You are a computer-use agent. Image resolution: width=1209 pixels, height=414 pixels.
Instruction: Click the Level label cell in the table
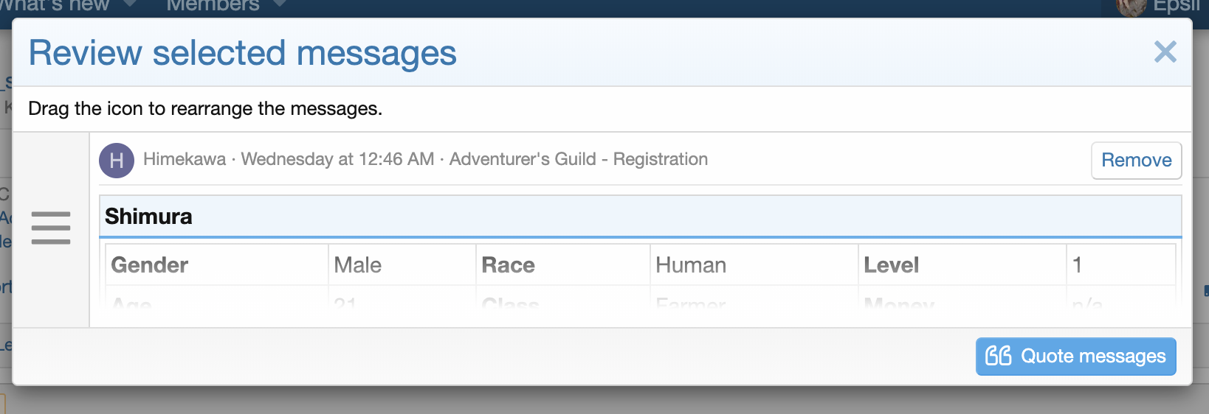pos(892,265)
